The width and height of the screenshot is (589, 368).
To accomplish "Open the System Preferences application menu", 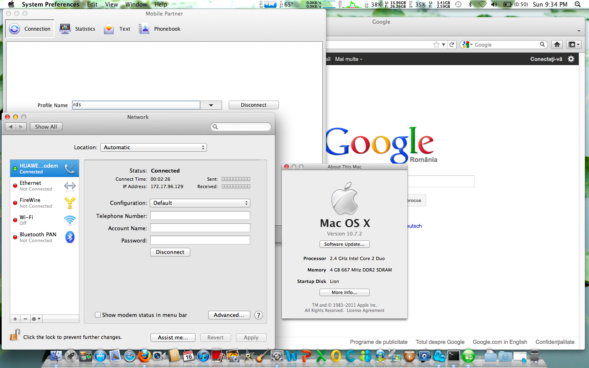I will point(51,4).
